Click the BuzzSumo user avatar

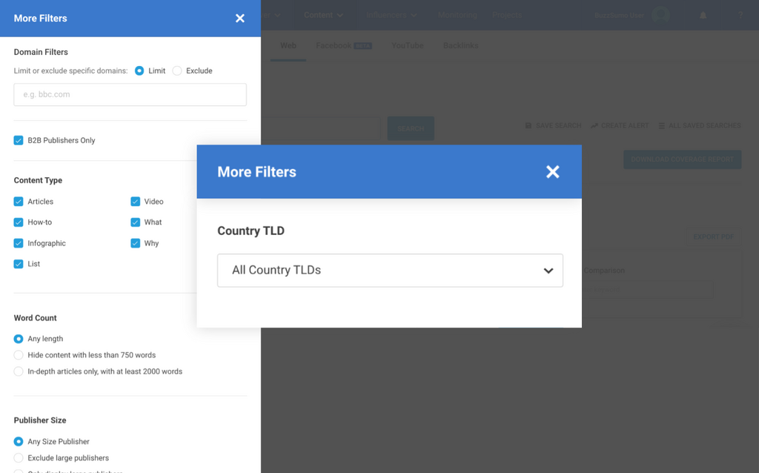tap(660, 16)
